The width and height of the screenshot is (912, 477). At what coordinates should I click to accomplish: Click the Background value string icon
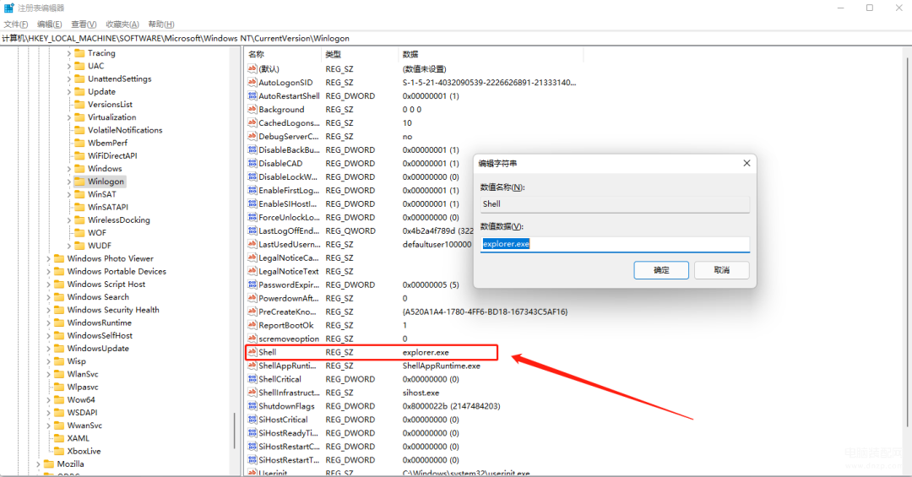pos(252,110)
